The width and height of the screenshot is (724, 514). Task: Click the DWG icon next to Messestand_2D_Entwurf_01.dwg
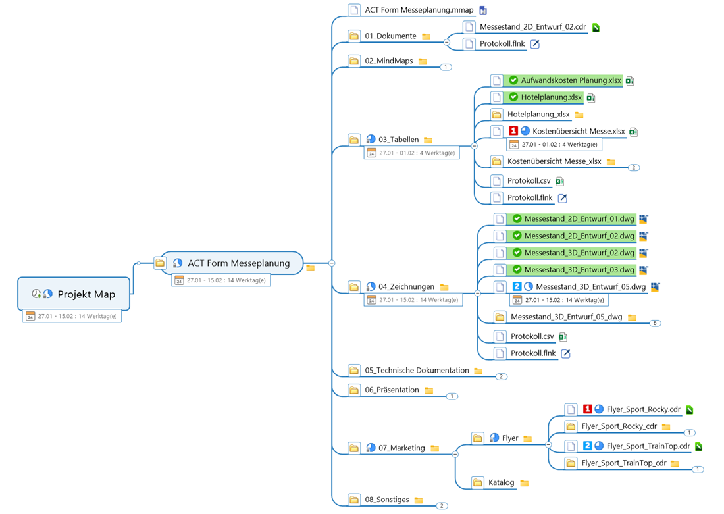tap(644, 219)
